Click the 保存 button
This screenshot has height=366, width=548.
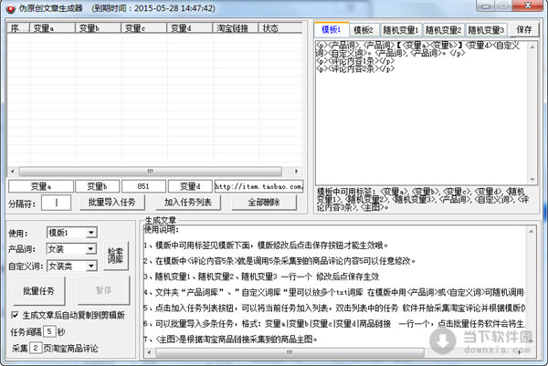coord(524,30)
